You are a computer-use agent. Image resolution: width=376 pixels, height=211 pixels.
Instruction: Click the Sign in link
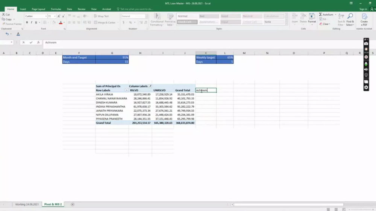[363, 9]
